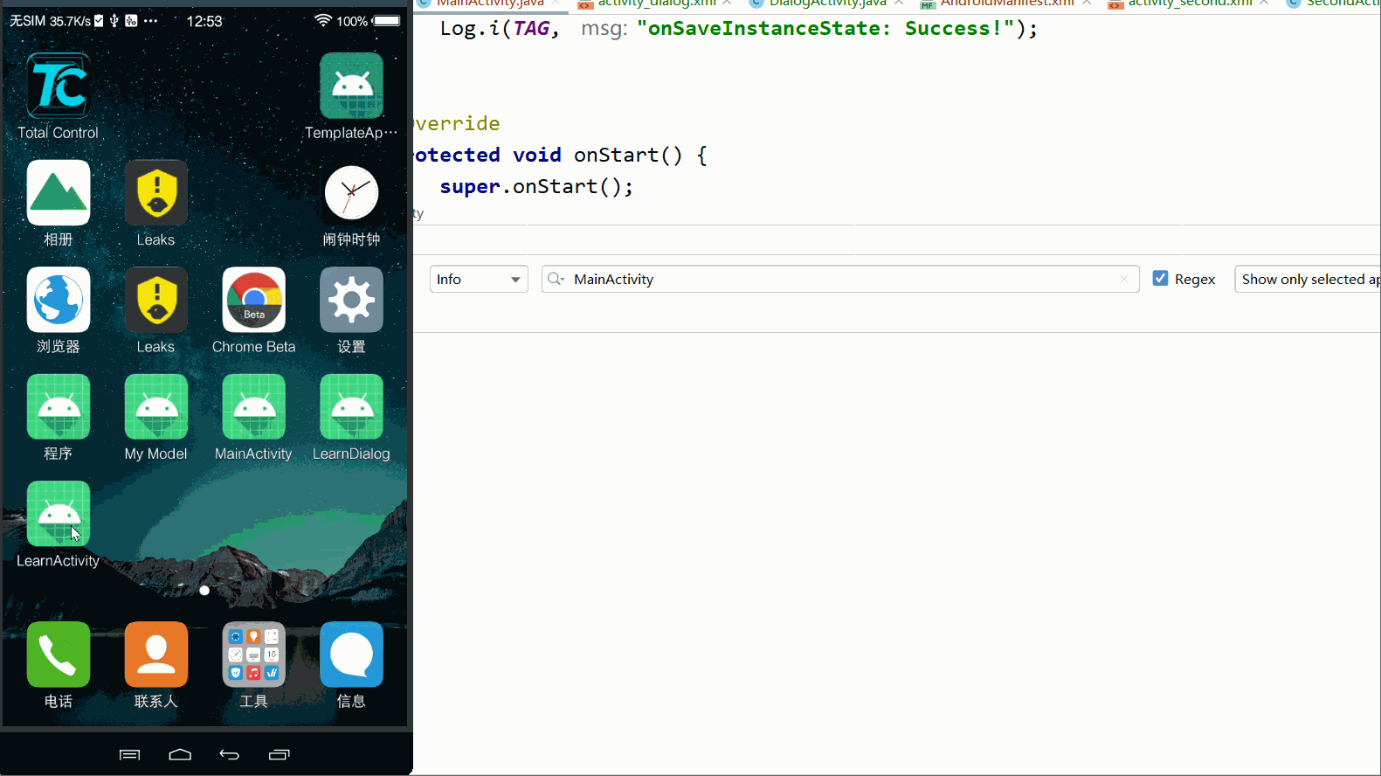The height and width of the screenshot is (776, 1381).
Task: Launch the LearnActivity app
Action: (x=58, y=515)
